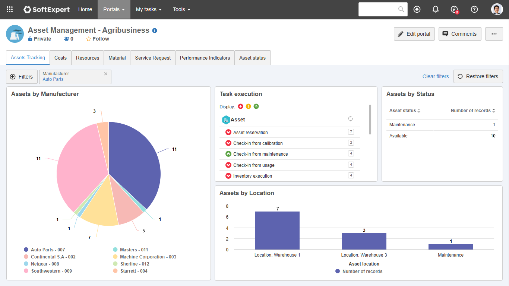Toggle the yellow warning display filter
This screenshot has height=286, width=509.
pyautogui.click(x=248, y=107)
